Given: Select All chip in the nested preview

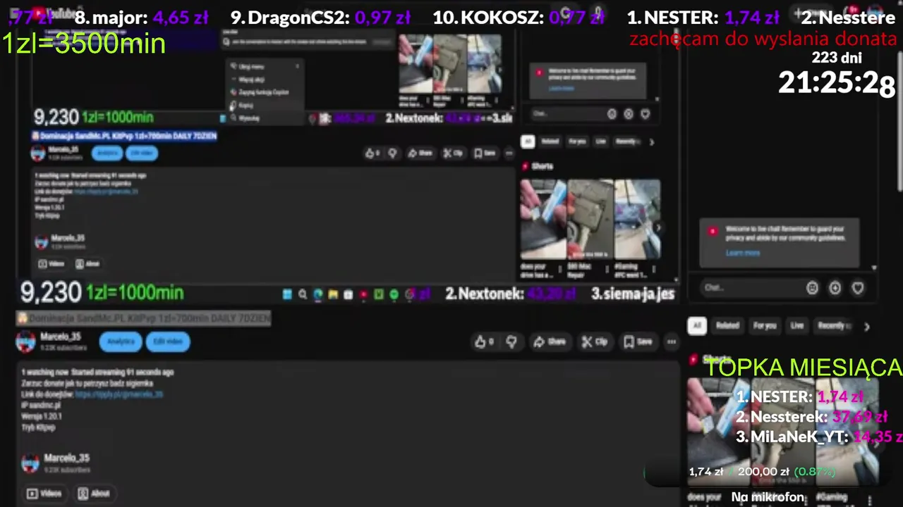Looking at the screenshot, I should pyautogui.click(x=528, y=142).
